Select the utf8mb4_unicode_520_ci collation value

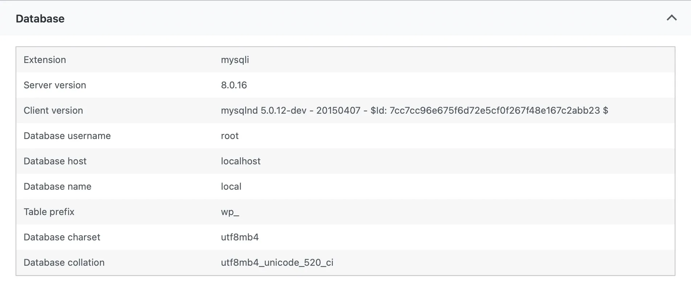[277, 262]
